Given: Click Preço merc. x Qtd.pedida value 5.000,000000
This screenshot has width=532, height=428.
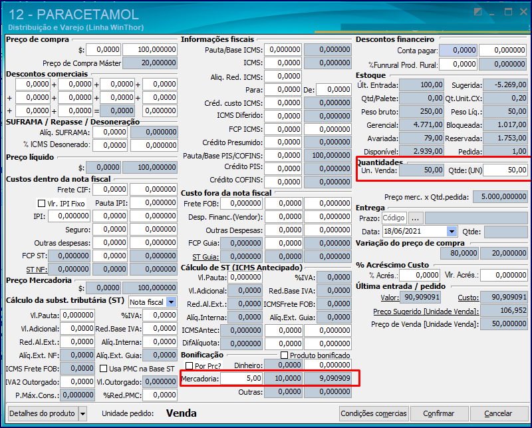Looking at the screenshot, I should click(x=500, y=196).
